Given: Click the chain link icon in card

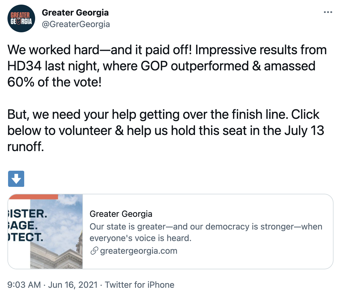Looking at the screenshot, I should click(94, 251).
